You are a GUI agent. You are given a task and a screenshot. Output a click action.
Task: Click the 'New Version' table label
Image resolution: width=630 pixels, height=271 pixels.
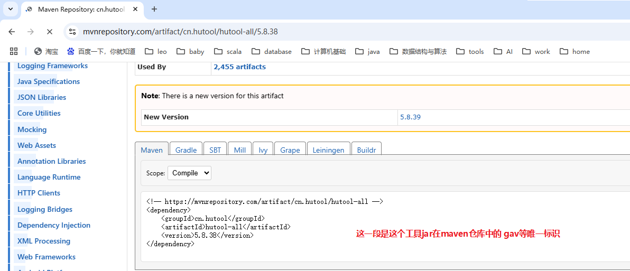click(x=166, y=117)
